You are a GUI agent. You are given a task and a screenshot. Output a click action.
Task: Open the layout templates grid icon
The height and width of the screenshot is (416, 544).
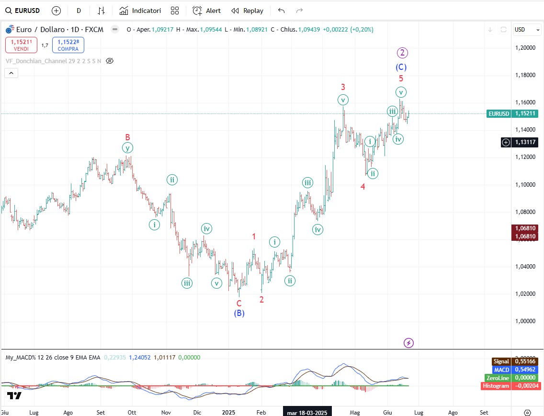[175, 11]
